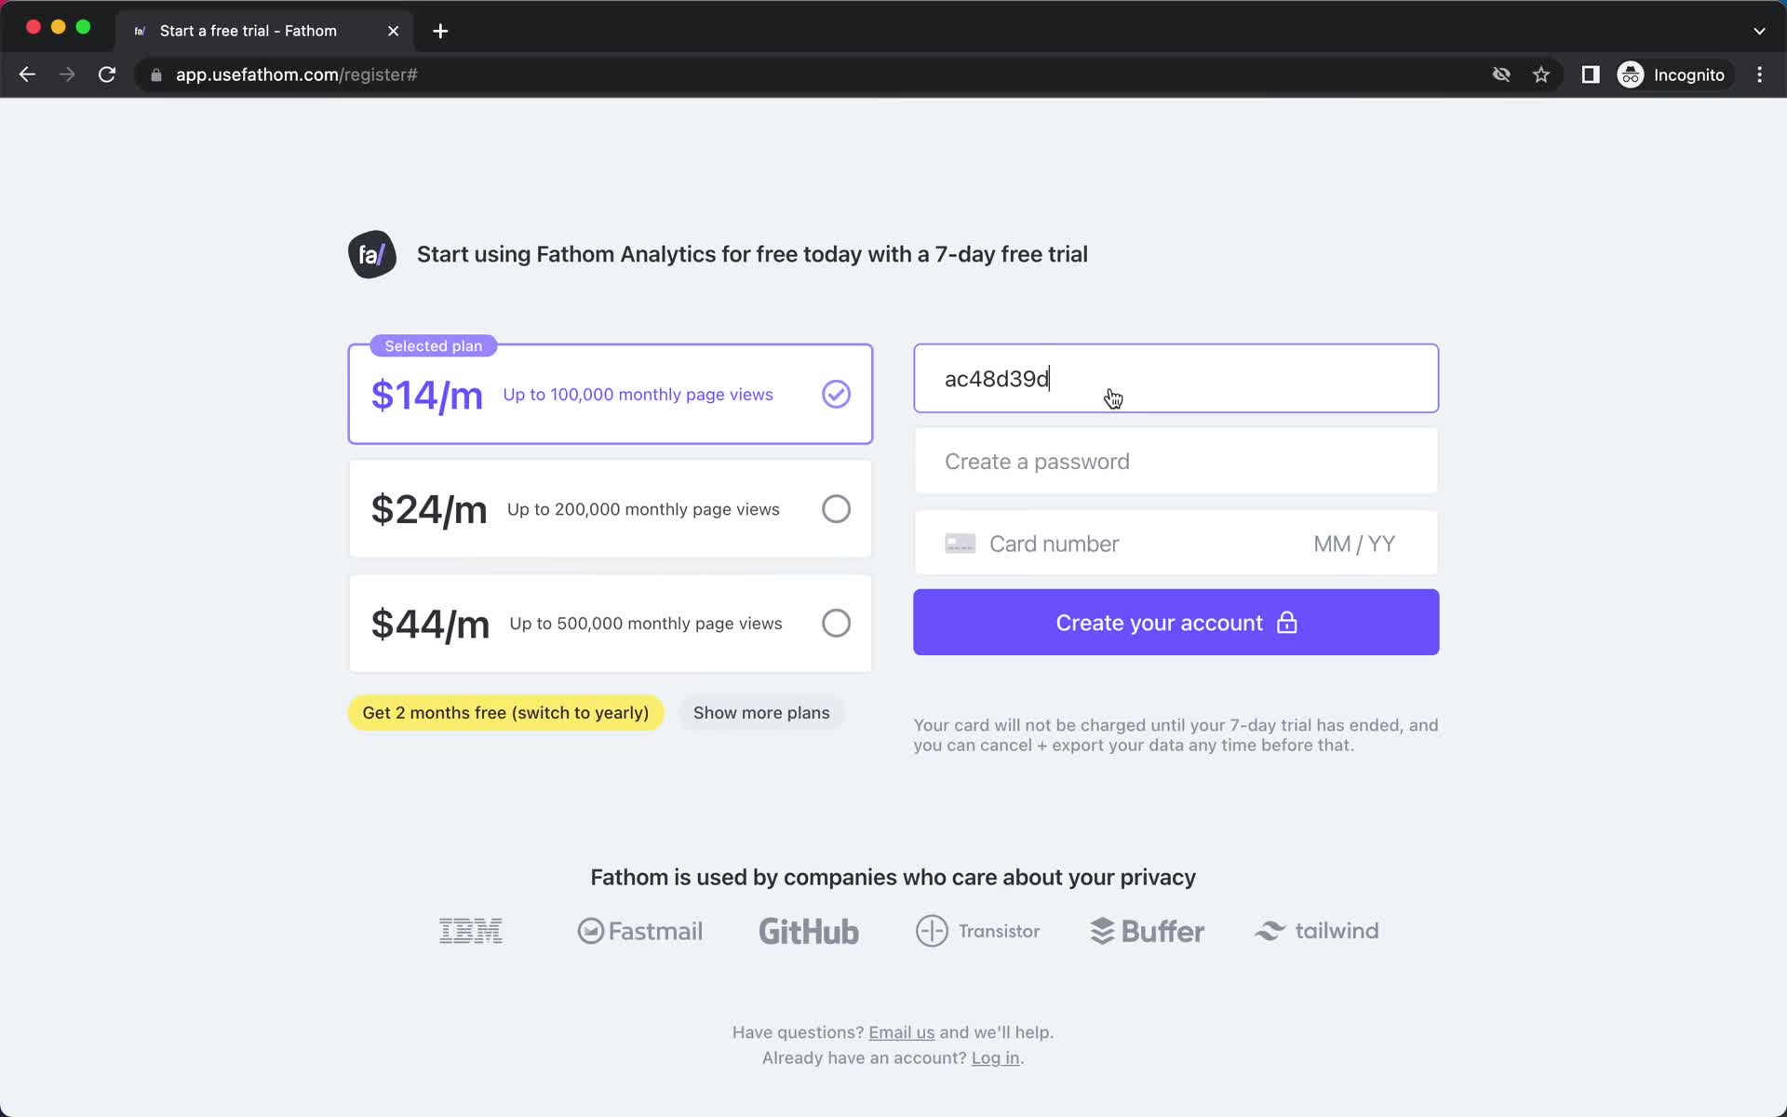Select the $24/m plan radio button
Image resolution: width=1787 pixels, height=1117 pixels.
point(836,508)
